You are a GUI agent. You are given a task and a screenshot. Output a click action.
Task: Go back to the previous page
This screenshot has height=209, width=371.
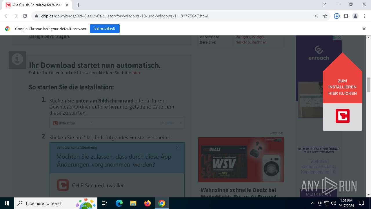coord(6,16)
